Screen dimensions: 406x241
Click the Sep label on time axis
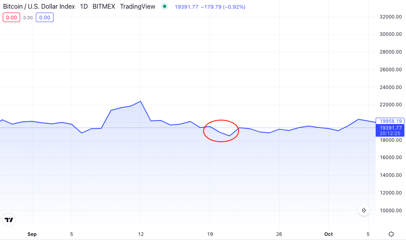coord(32,234)
